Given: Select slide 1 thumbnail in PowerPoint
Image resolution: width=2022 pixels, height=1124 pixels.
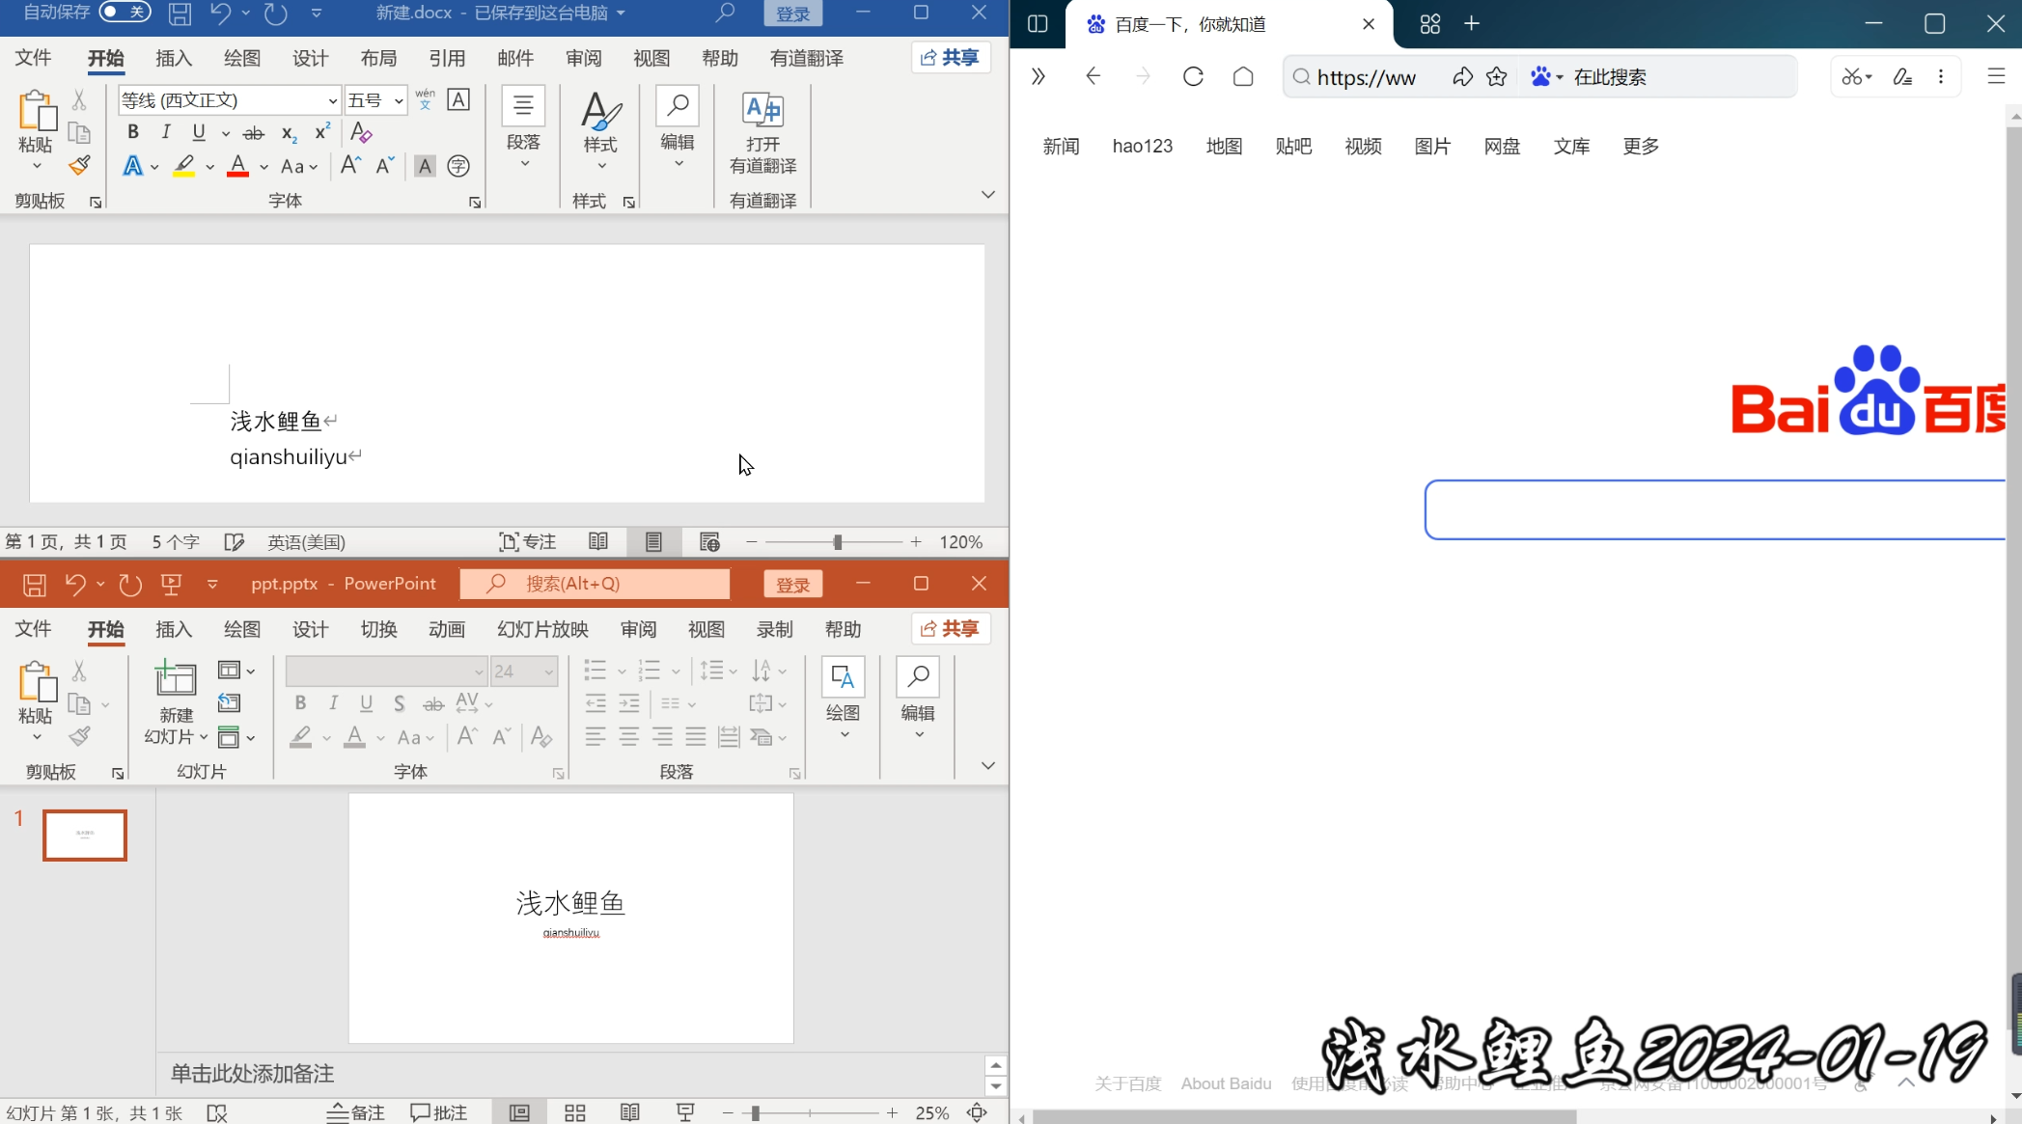Looking at the screenshot, I should pyautogui.click(x=85, y=835).
